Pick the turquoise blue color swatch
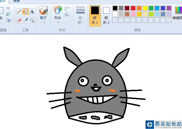The height and width of the screenshot is (129, 182). 157,8
